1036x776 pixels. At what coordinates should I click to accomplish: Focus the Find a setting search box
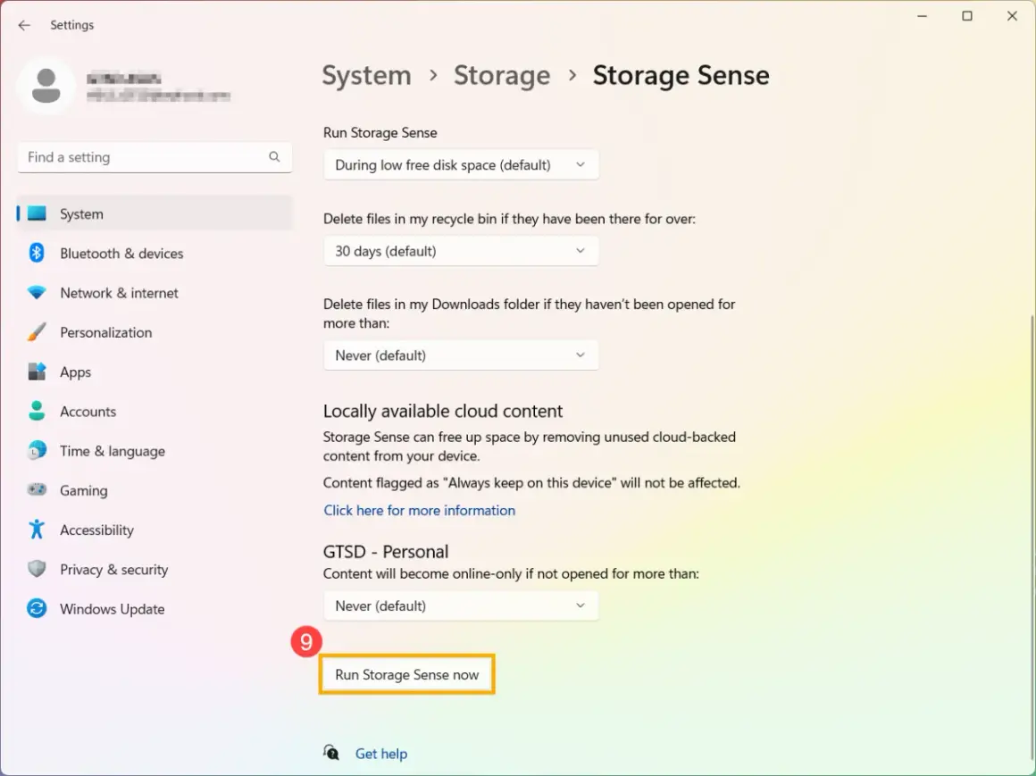tap(155, 157)
